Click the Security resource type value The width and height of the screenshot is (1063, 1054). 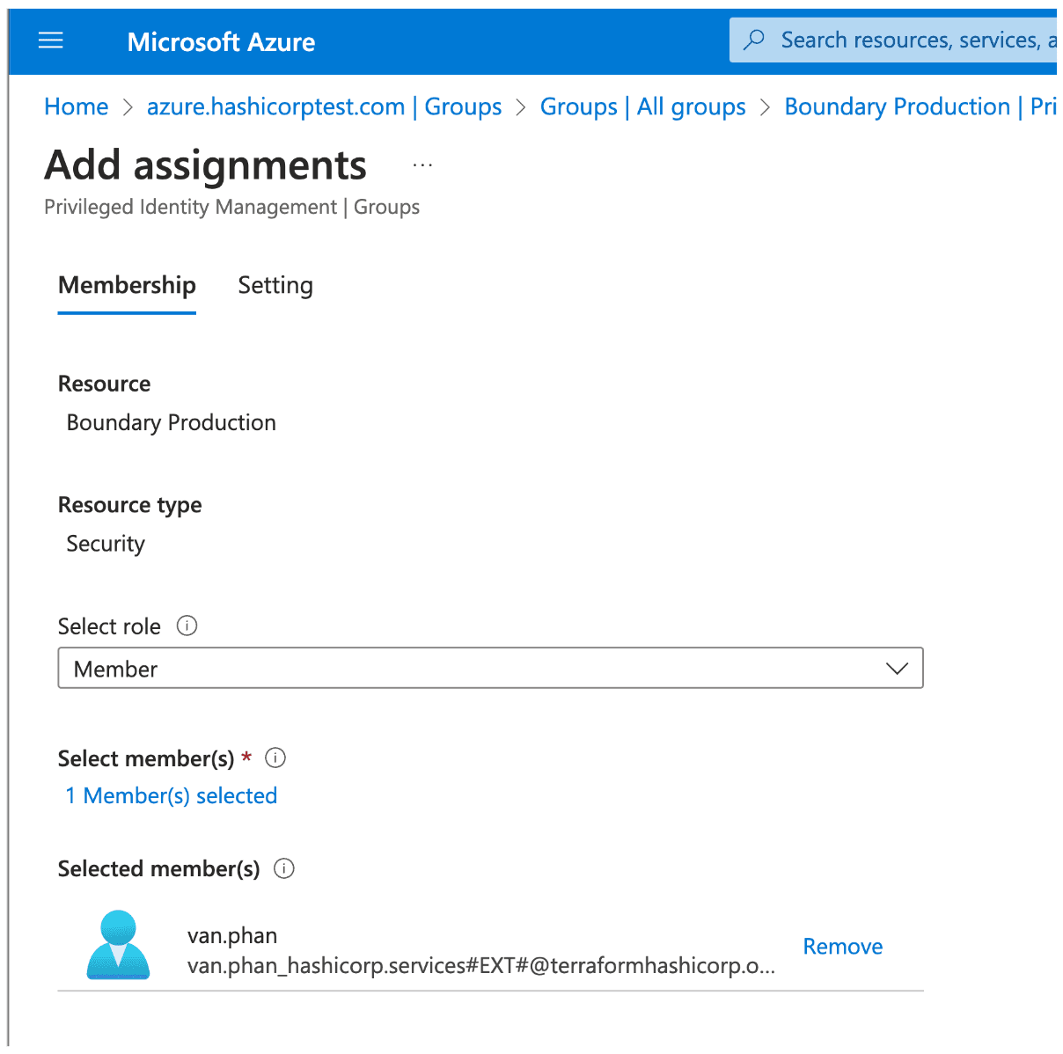point(106,544)
